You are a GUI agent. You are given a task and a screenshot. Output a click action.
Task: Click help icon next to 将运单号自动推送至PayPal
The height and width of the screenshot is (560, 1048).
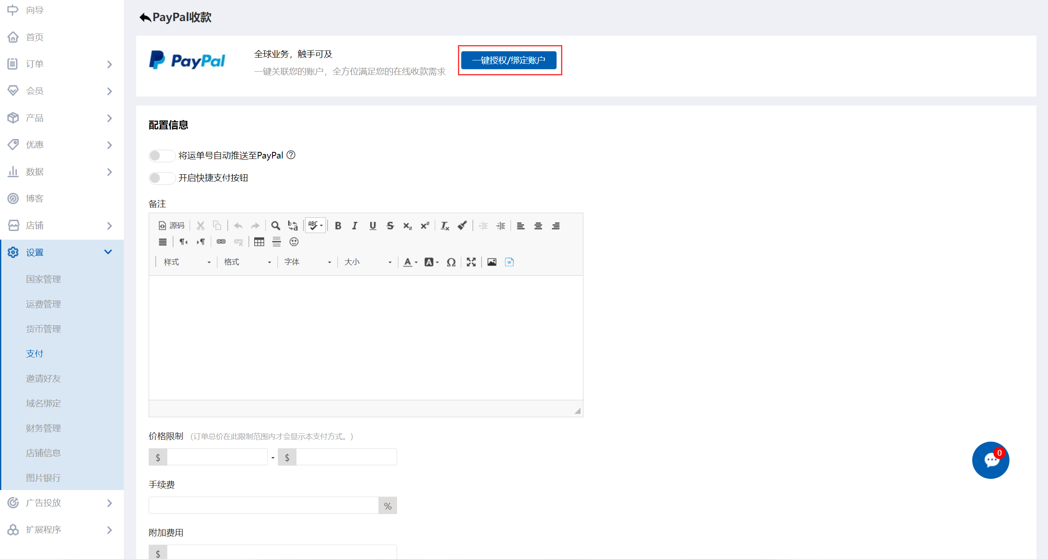pyautogui.click(x=291, y=155)
